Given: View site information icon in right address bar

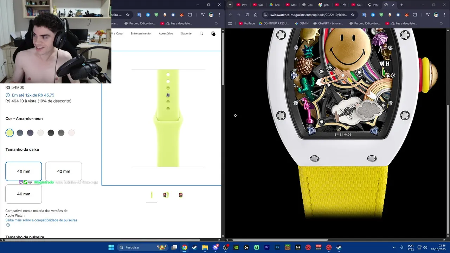Looking at the screenshot, I should coord(266,15).
